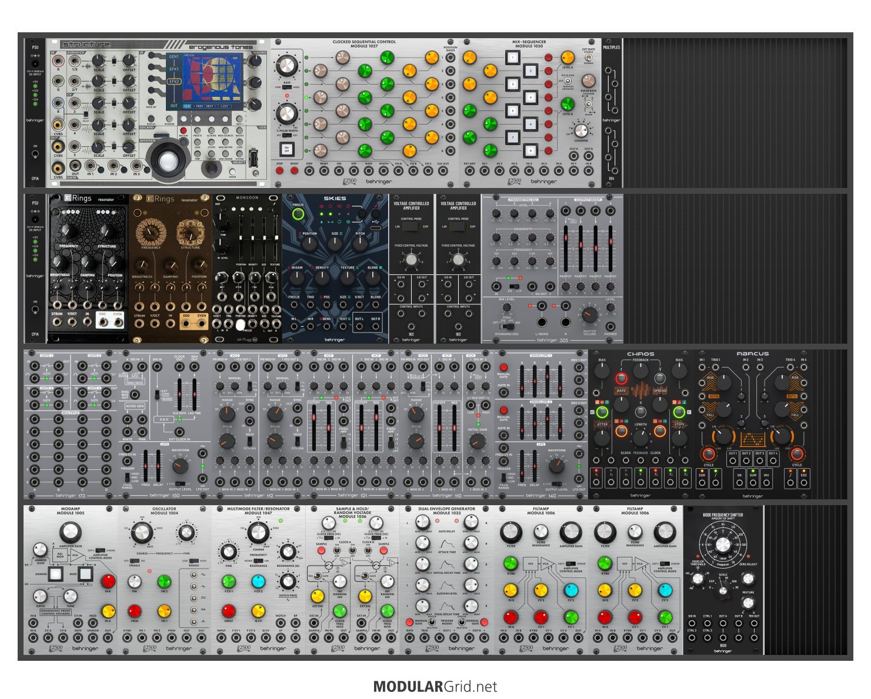
Task: Flip the top-row PSU ON switch
Action: 35,154
